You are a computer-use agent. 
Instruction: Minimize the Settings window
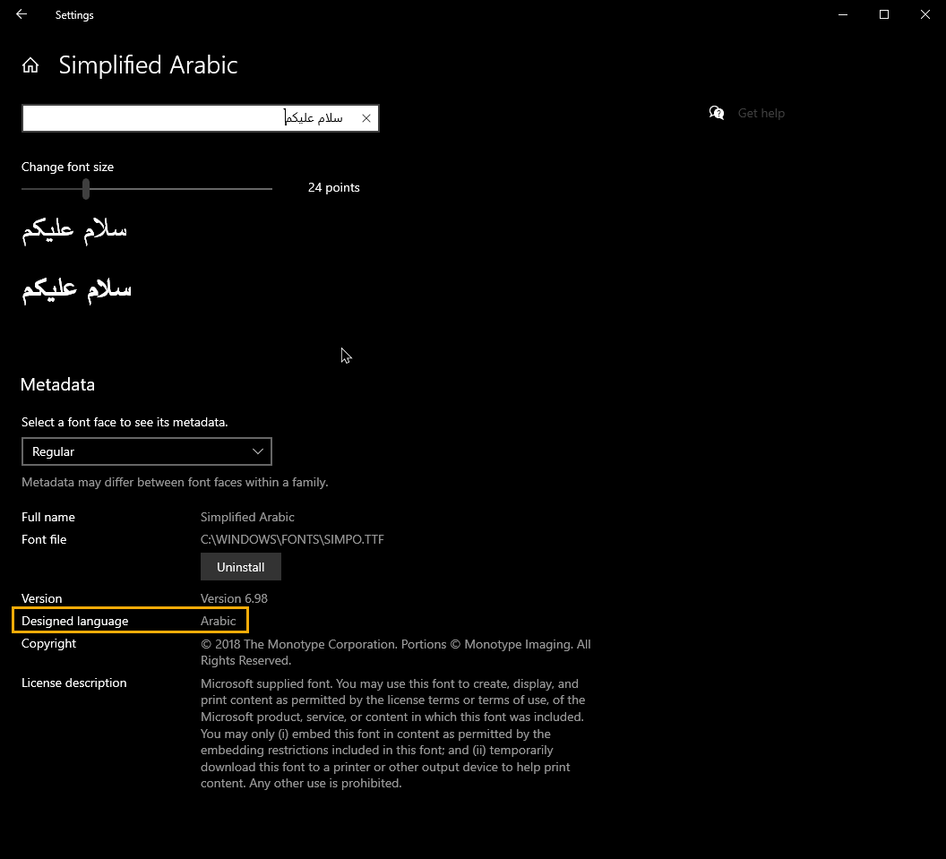point(843,14)
